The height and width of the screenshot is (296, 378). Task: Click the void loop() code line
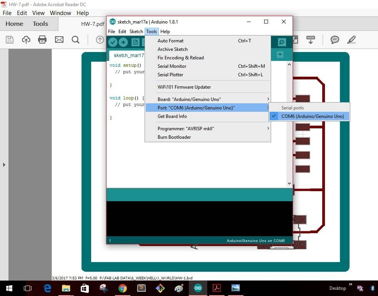tap(127, 98)
